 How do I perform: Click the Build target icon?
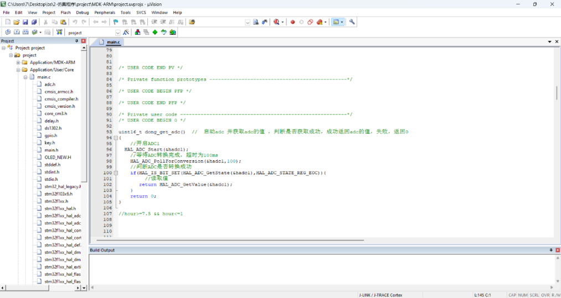pos(17,33)
